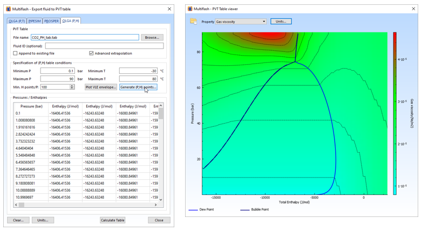Screen dimensions: 422x231
Task: Click left arrow of table horizontal scrollbar
Action: point(16,205)
